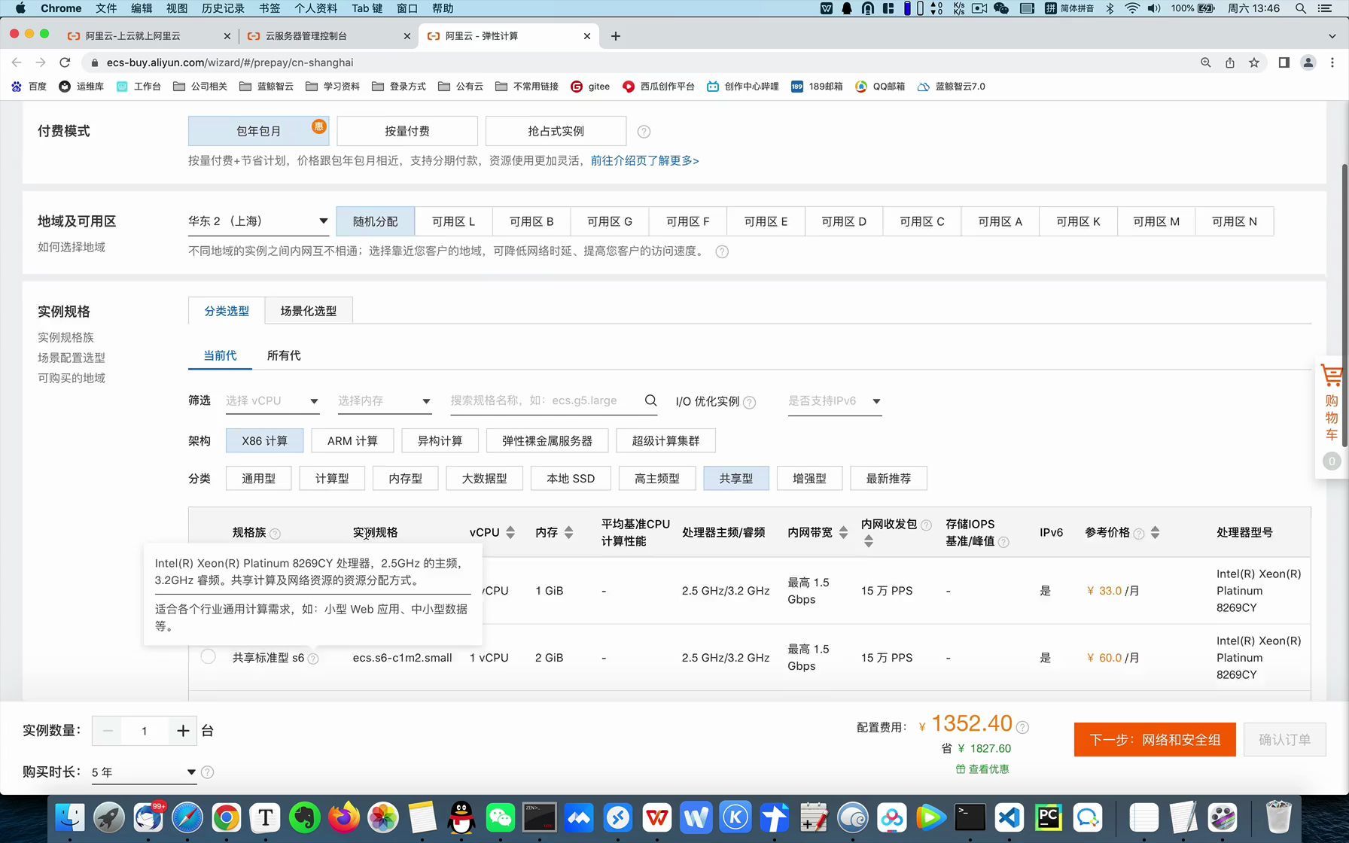Click the Chrome address bar URL
Image resolution: width=1349 pixels, height=843 pixels.
pos(230,62)
